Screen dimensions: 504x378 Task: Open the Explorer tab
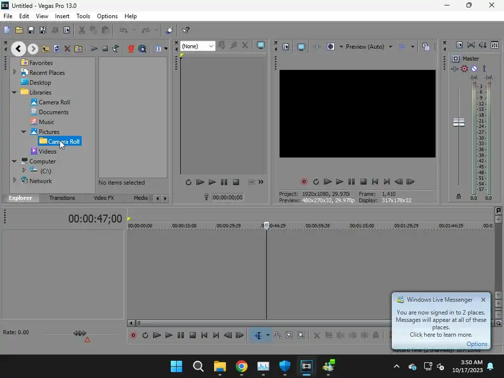pos(20,198)
